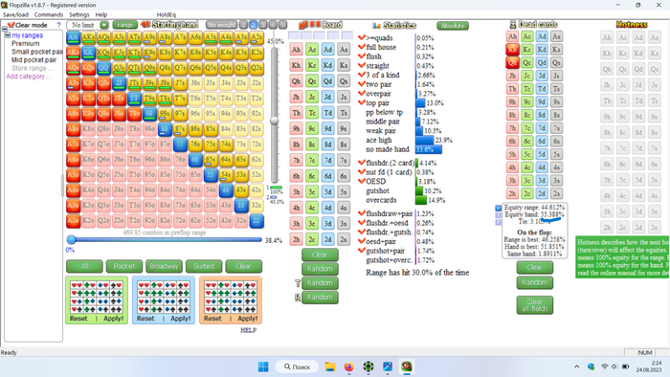Select the AKs hand in starting matrix
Image resolution: width=670 pixels, height=377 pixels.
88,37
